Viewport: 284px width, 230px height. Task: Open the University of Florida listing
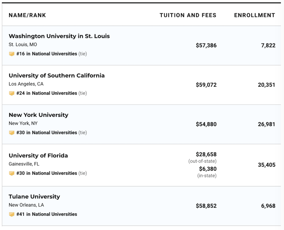38,156
